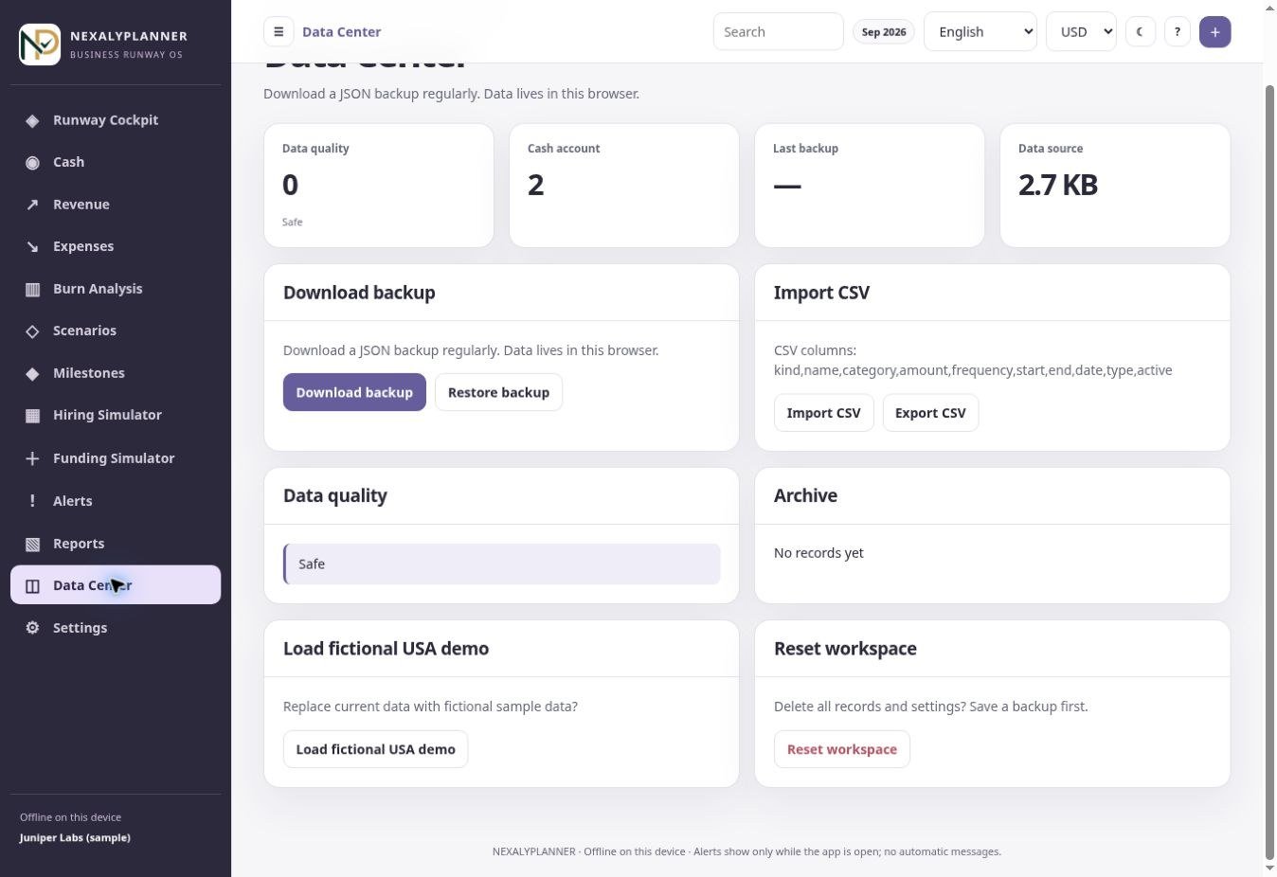Click the Alerts exclamation icon
Screen dimensions: 1277x877
32,501
